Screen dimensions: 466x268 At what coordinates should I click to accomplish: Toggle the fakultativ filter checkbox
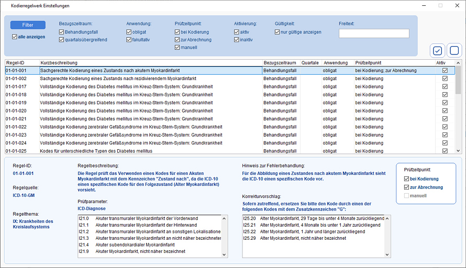click(129, 39)
